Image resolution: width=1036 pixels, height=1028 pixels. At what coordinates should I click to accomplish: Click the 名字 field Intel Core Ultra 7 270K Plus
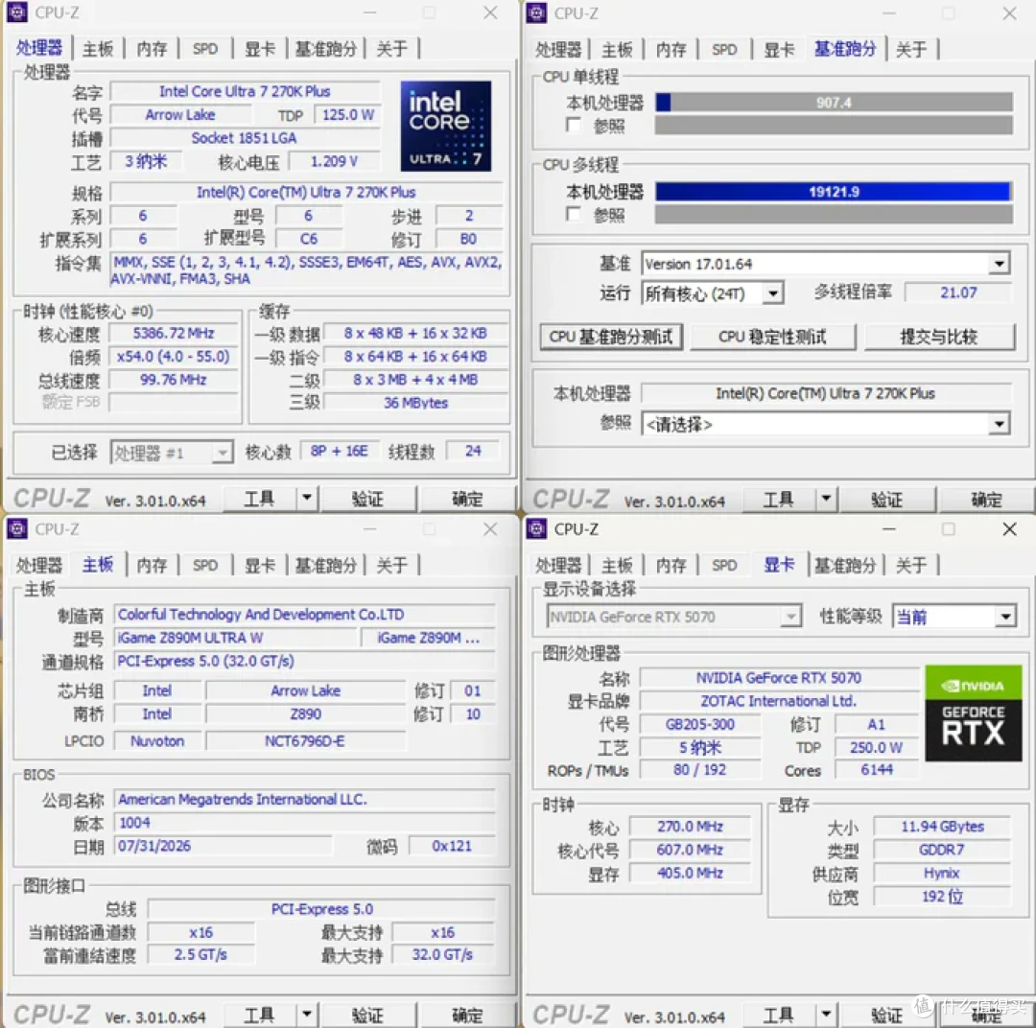tap(246, 91)
